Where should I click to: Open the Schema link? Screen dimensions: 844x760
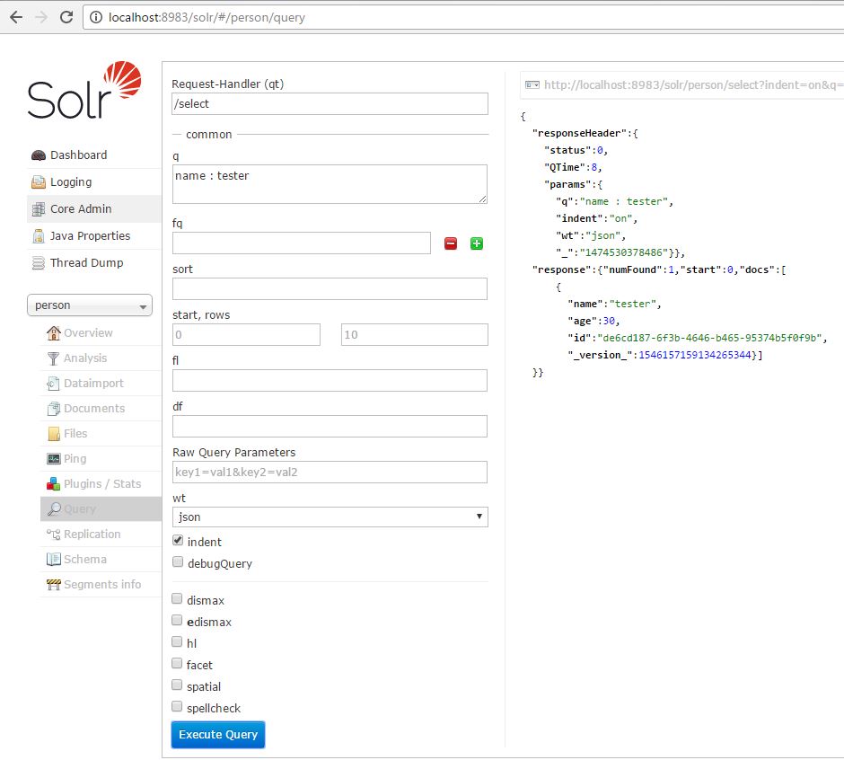pos(85,559)
